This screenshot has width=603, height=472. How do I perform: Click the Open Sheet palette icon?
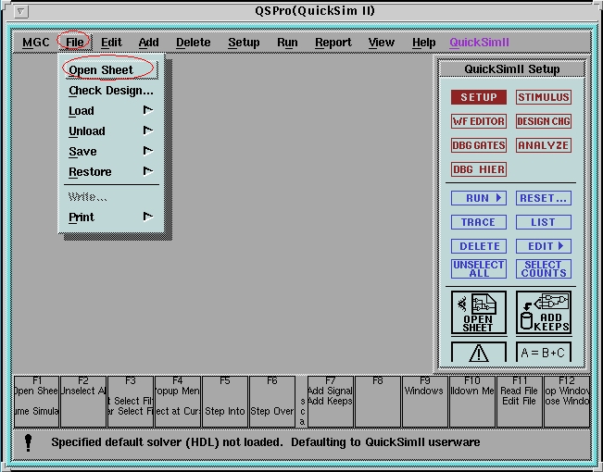[478, 313]
